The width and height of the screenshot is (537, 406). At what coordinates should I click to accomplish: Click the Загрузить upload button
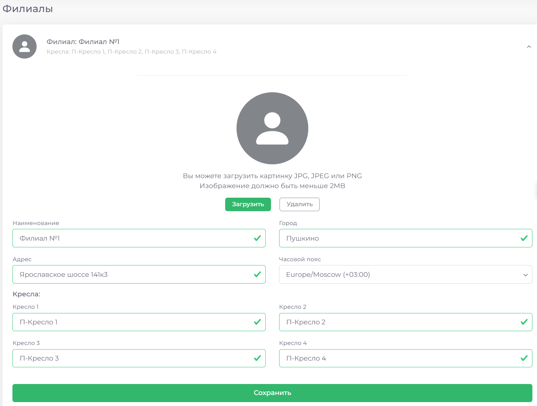tap(248, 204)
